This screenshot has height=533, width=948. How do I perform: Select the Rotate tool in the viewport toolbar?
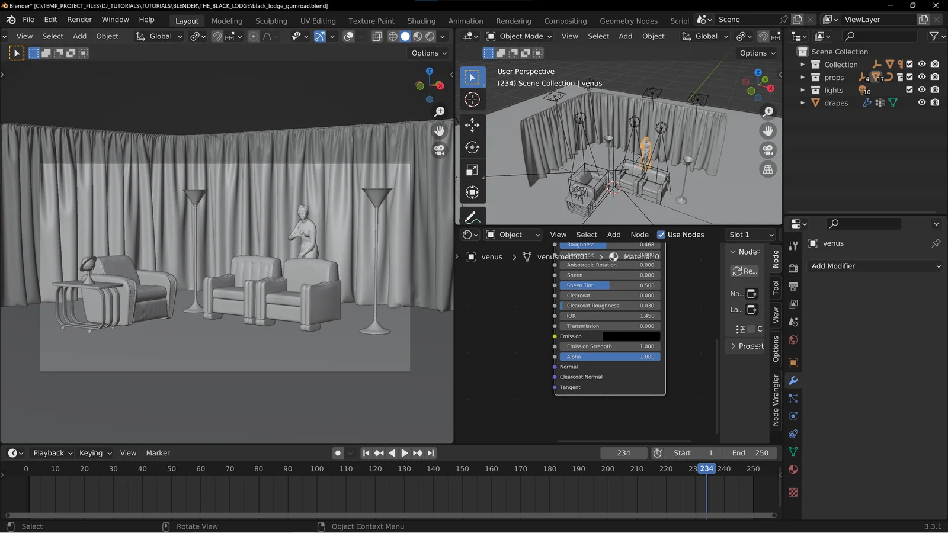(472, 147)
